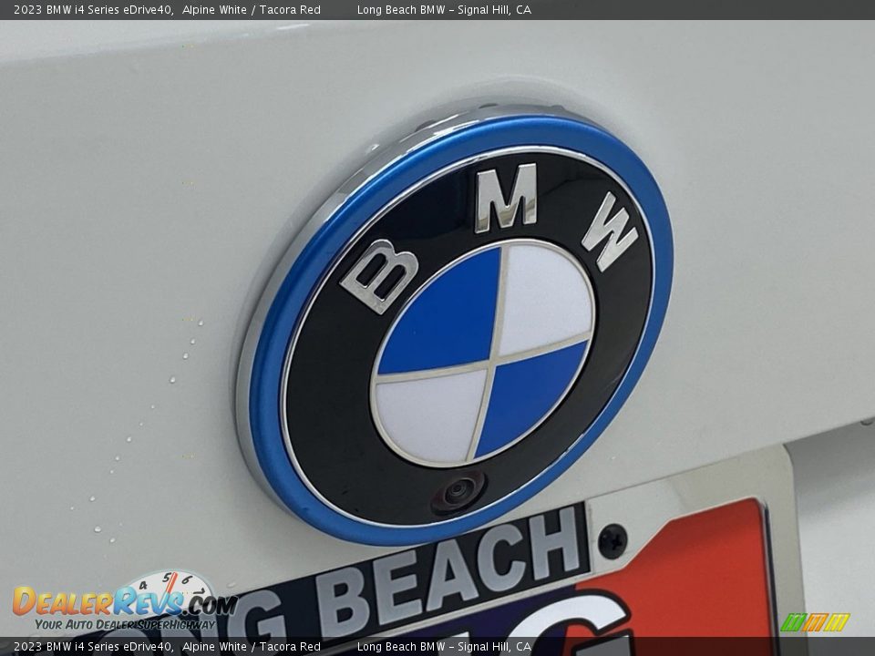Click the rear camera lens in the emblem
Viewport: 875px width, 656px height.
[458, 492]
